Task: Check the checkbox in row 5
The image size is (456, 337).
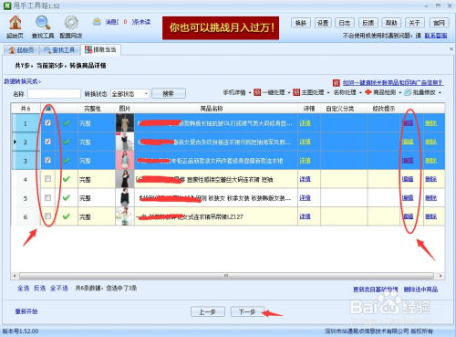Action: (47, 198)
